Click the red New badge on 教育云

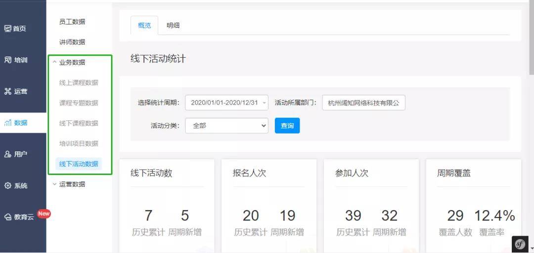tap(44, 214)
